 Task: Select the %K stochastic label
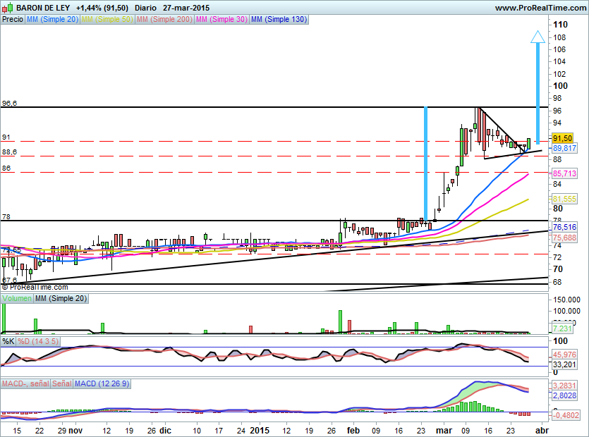tap(8, 341)
